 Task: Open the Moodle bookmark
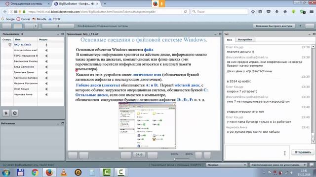(x=39, y=19)
